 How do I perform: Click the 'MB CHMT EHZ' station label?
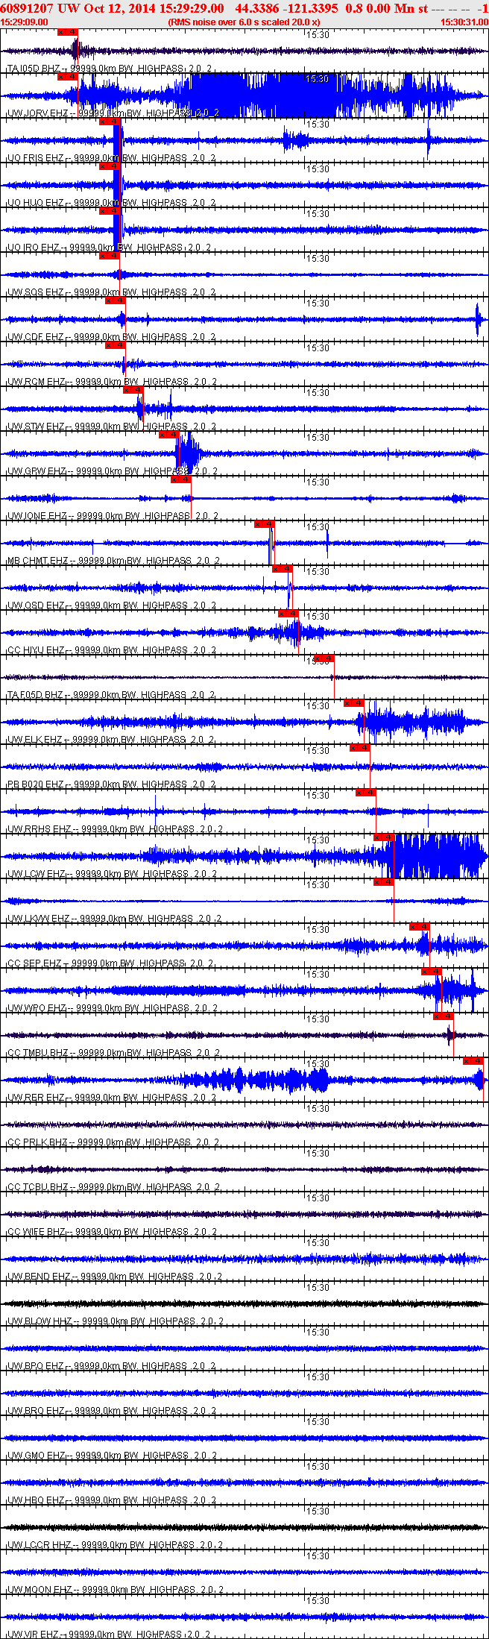pyautogui.click(x=37, y=561)
